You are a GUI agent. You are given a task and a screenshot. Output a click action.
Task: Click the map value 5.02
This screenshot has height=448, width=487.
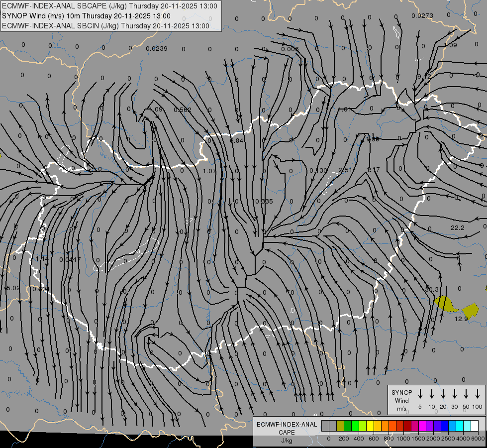(13, 288)
